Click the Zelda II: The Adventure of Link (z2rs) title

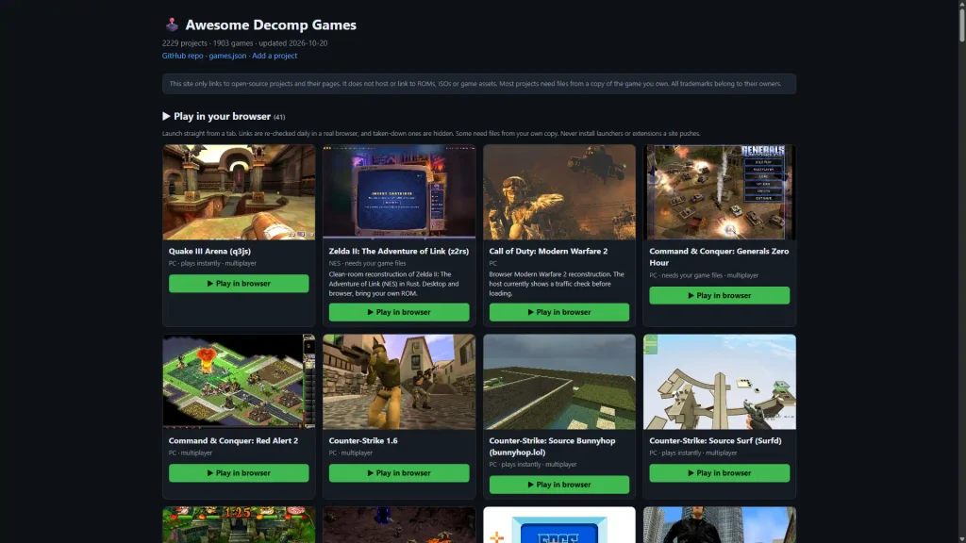click(x=399, y=251)
